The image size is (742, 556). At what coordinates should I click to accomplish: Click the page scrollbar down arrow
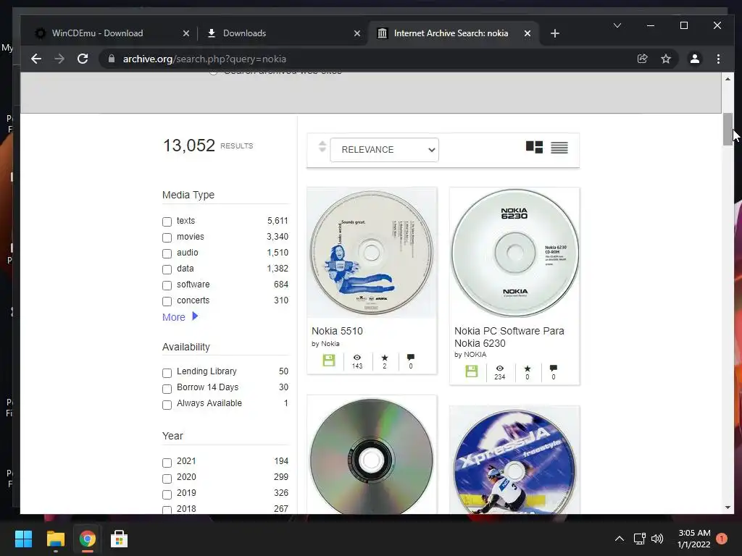click(x=728, y=507)
